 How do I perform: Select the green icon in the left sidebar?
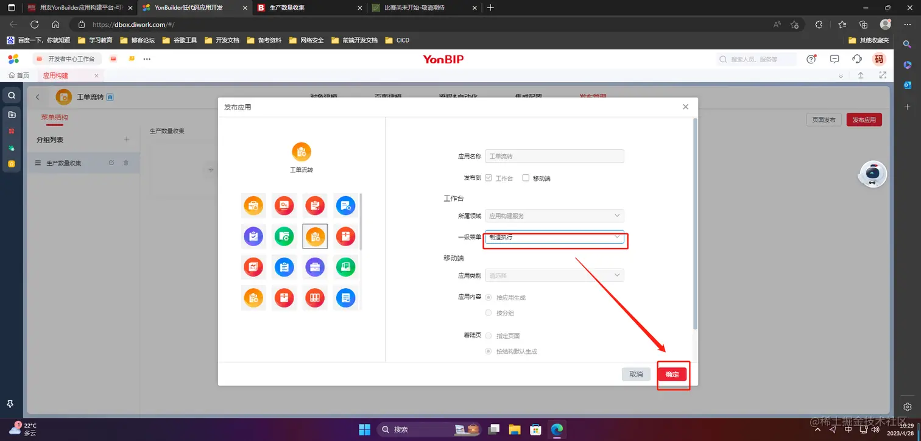tap(11, 147)
